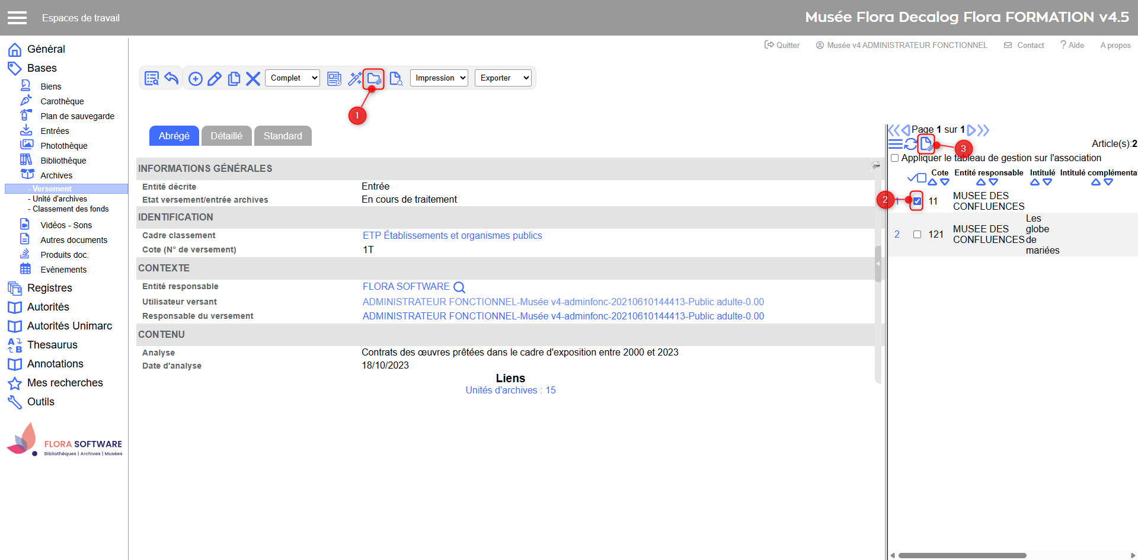The height and width of the screenshot is (560, 1138).
Task: Open the Impression dropdown
Action: coord(439,78)
